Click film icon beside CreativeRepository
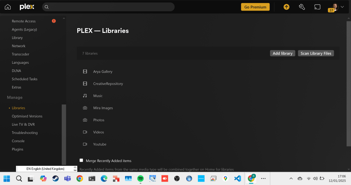The height and width of the screenshot is (185, 351). 85,84
